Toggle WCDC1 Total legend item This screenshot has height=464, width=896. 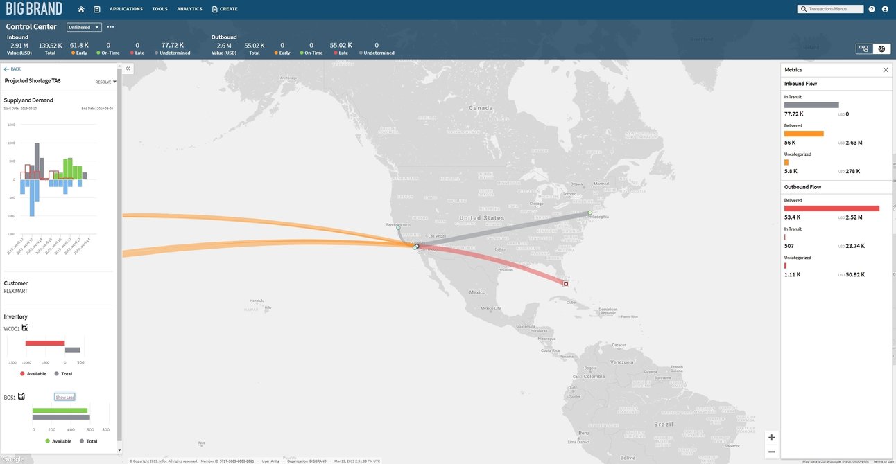(63, 373)
